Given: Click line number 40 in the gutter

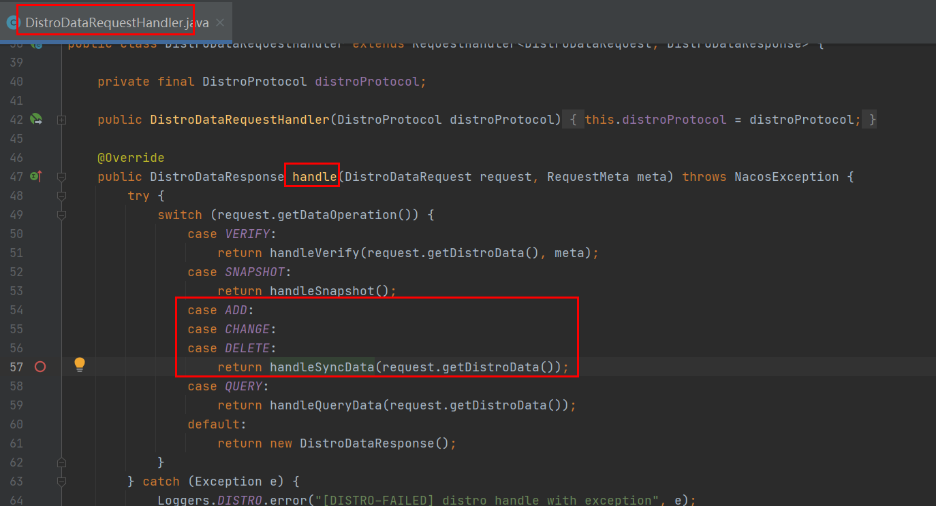Looking at the screenshot, I should [x=16, y=82].
